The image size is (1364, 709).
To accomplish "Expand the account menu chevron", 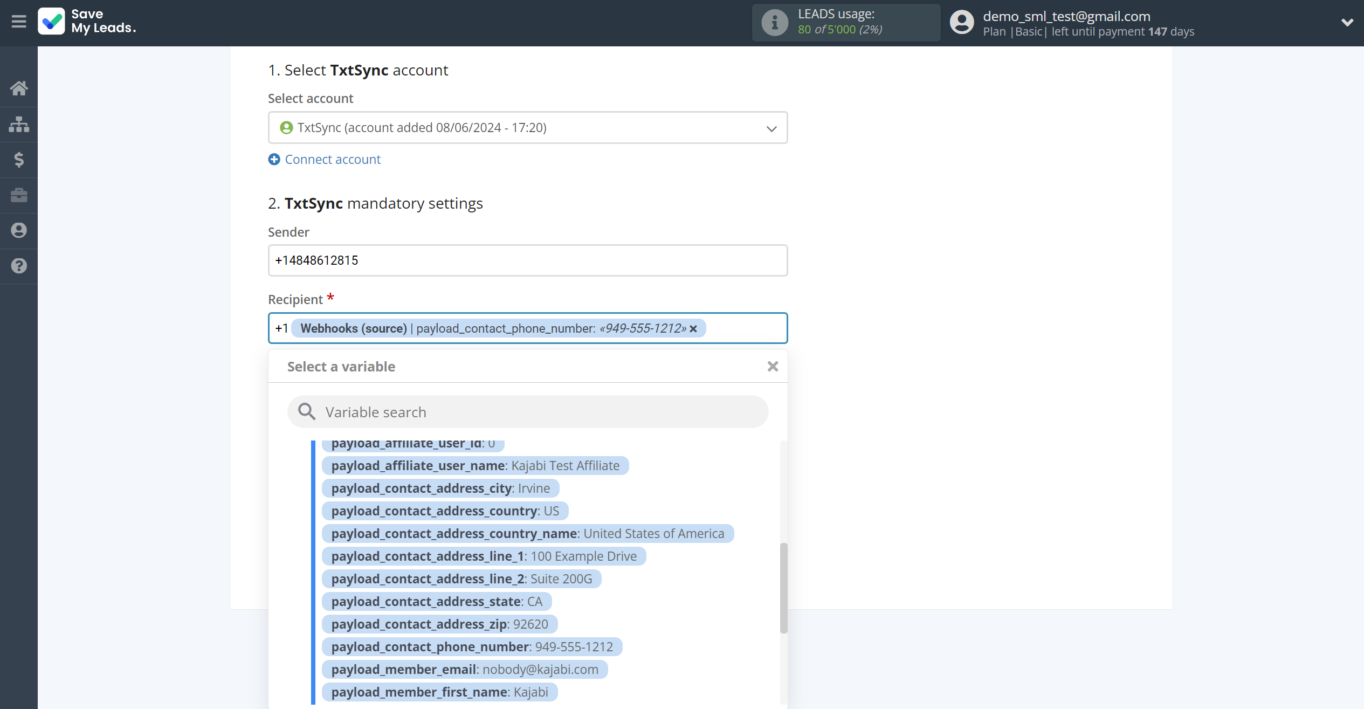I will tap(1347, 23).
